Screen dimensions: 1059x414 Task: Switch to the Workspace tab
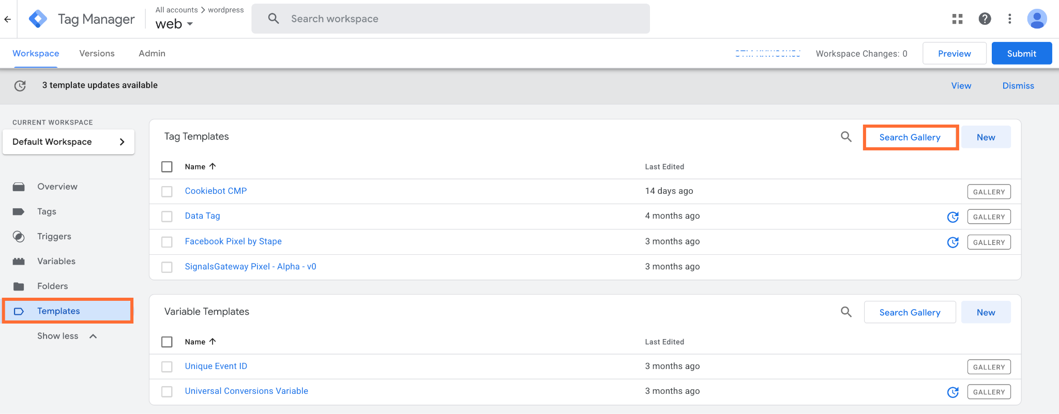click(x=36, y=53)
